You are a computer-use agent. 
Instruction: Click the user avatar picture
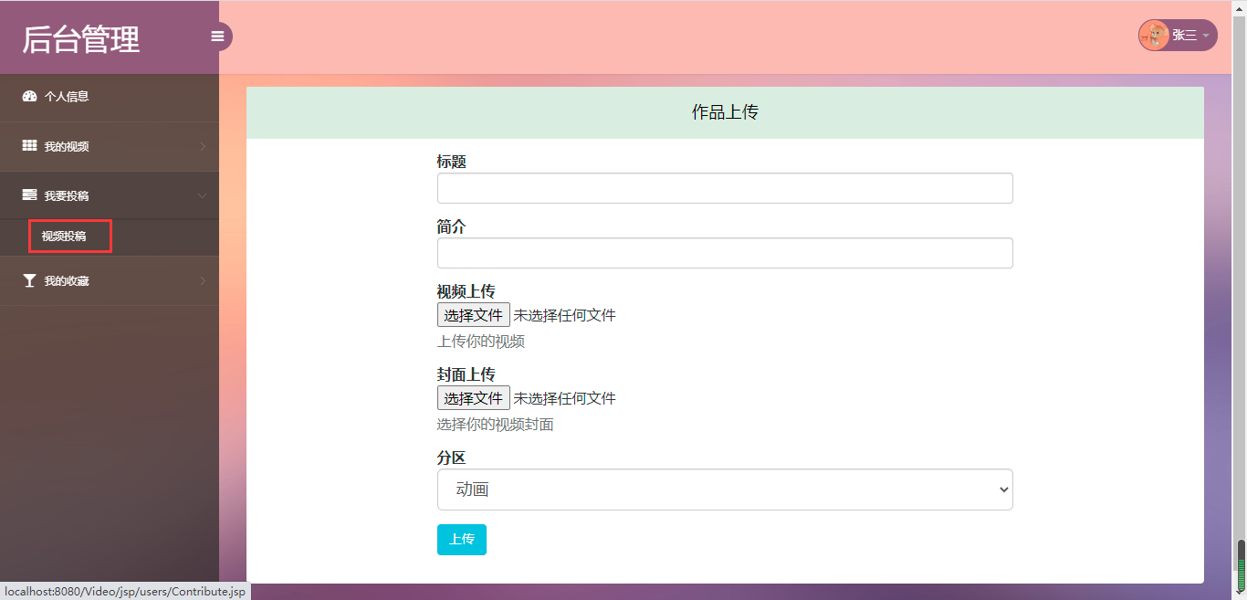click(x=1154, y=36)
